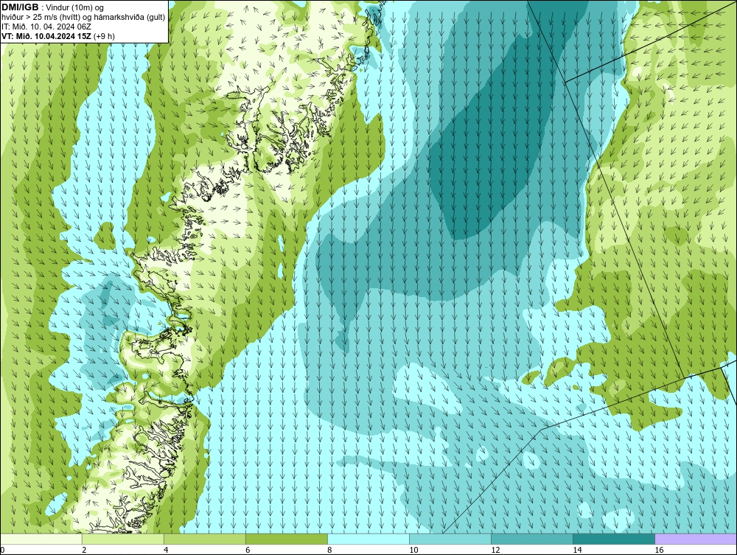
Task: Click the 'hviður > 25 m/s' description line
Action: (84, 17)
